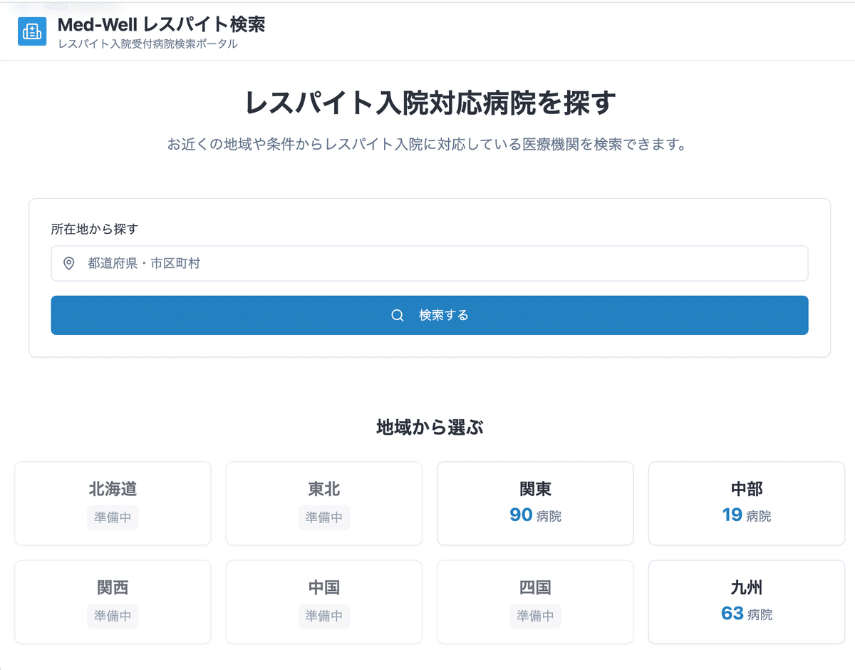Click the 63 病院 count in 九州
855x670 pixels.
pyautogui.click(x=747, y=613)
